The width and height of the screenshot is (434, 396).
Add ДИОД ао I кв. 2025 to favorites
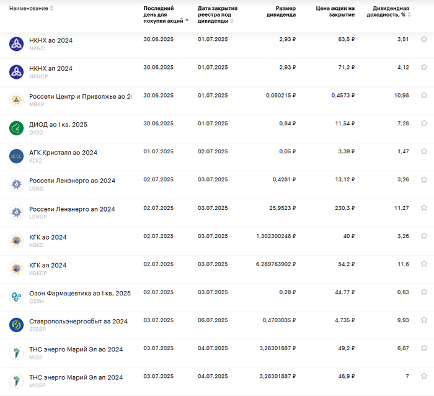pyautogui.click(x=424, y=124)
